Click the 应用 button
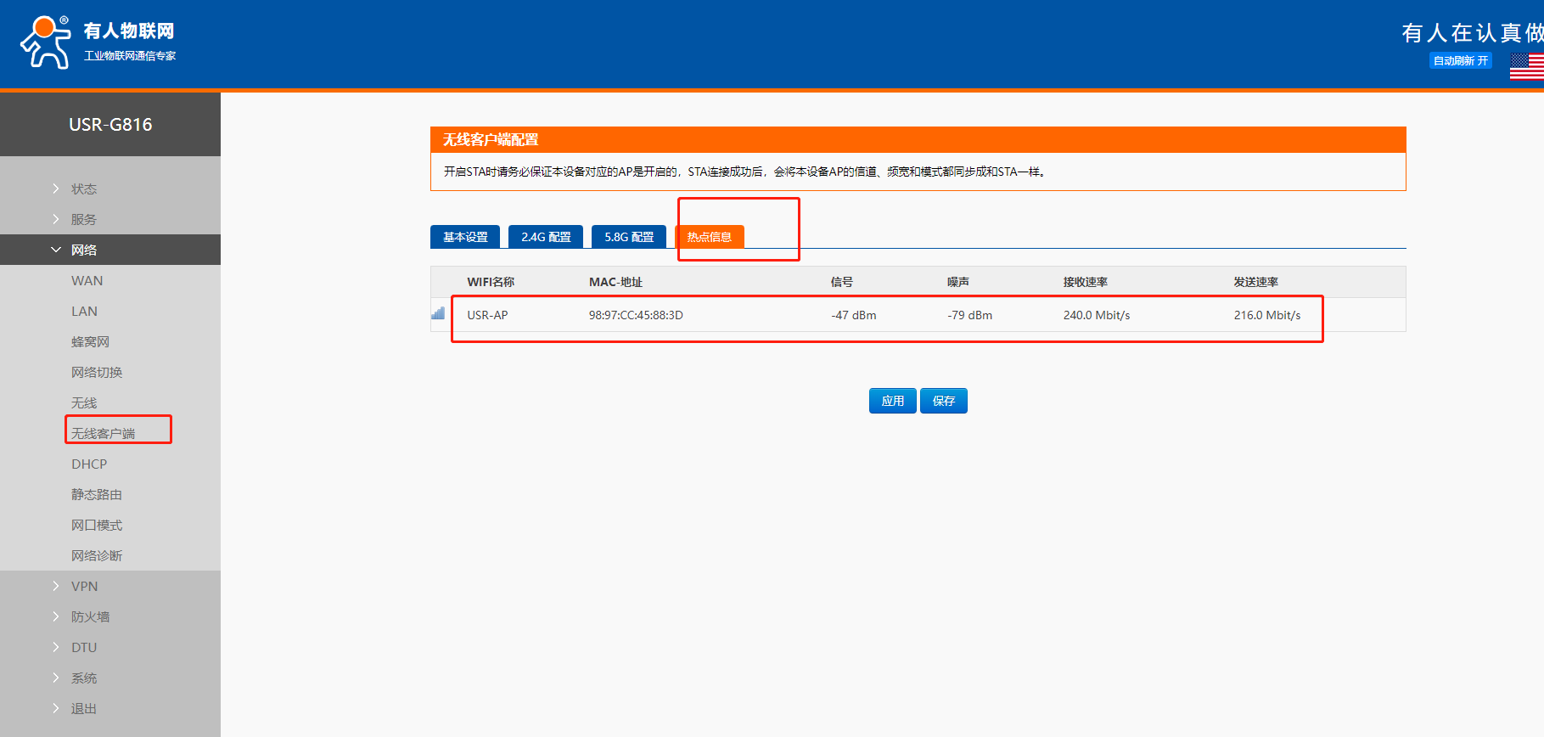 click(x=892, y=401)
